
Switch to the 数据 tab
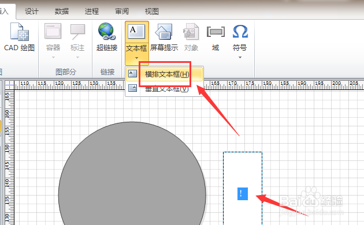tap(61, 11)
